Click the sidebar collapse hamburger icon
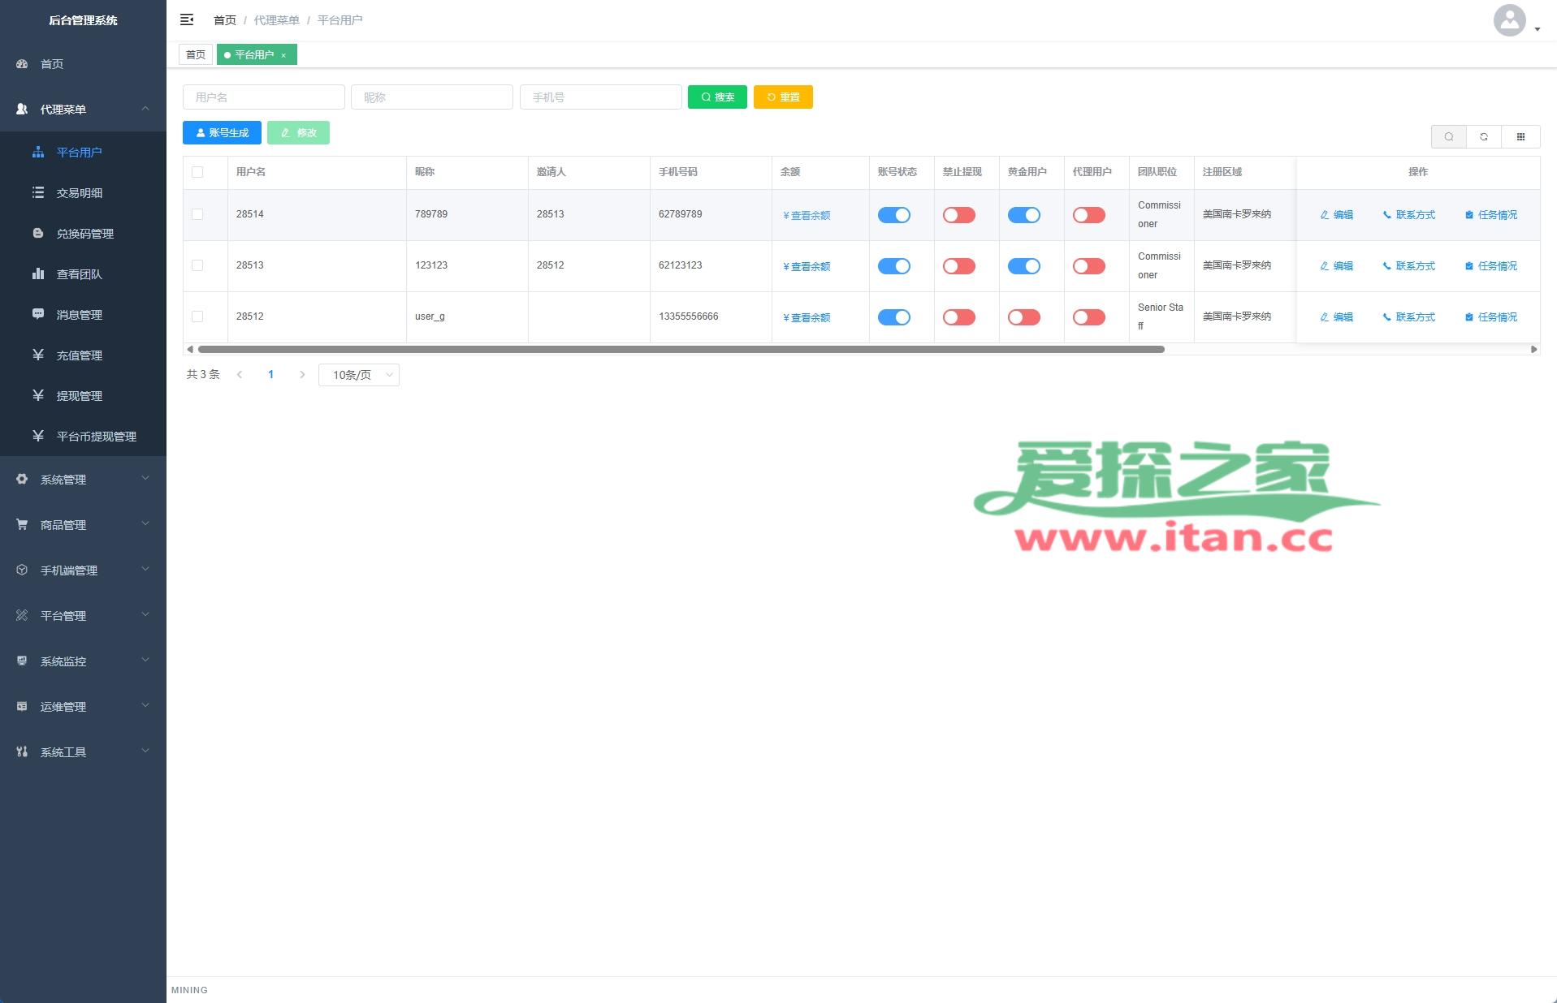Screen dimensions: 1557x1003 (x=187, y=19)
